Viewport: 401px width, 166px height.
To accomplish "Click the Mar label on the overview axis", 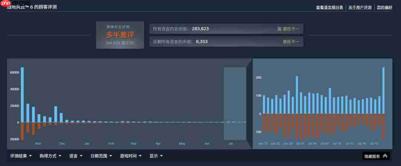I will (x=134, y=144).
